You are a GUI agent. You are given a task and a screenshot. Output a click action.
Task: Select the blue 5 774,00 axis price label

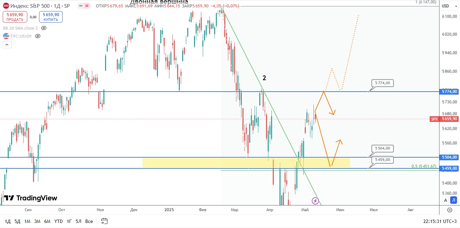(450, 91)
